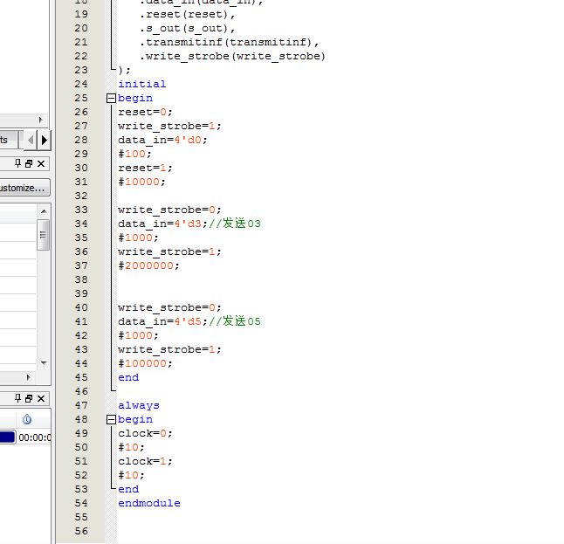Image resolution: width=564 pixels, height=544 pixels.
Task: Toggle auto-hide pushpin on the lower panel
Action: (17, 398)
